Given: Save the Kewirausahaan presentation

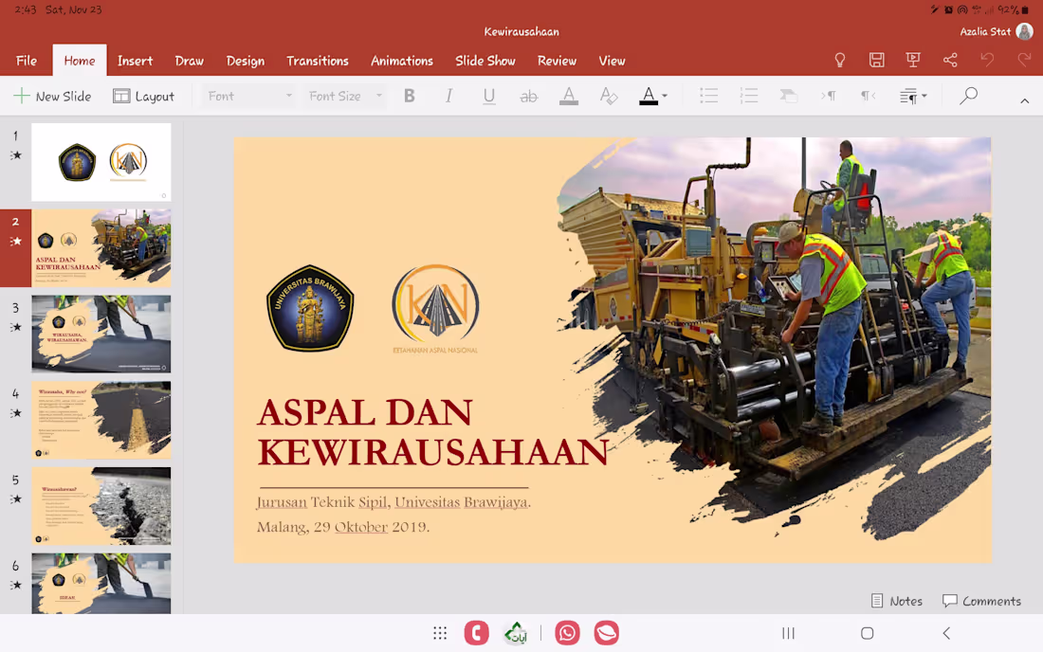Looking at the screenshot, I should pyautogui.click(x=876, y=59).
